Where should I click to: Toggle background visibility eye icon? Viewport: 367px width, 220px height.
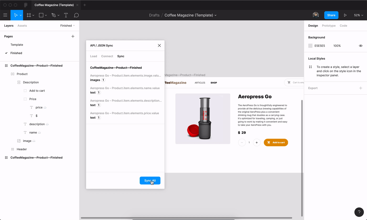point(361,46)
